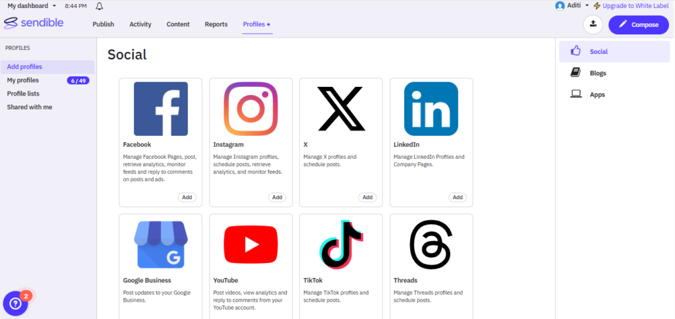Click the 'Manage X profiles and schedule posts' text
Viewport: 675px width, 319px height.
(330, 161)
